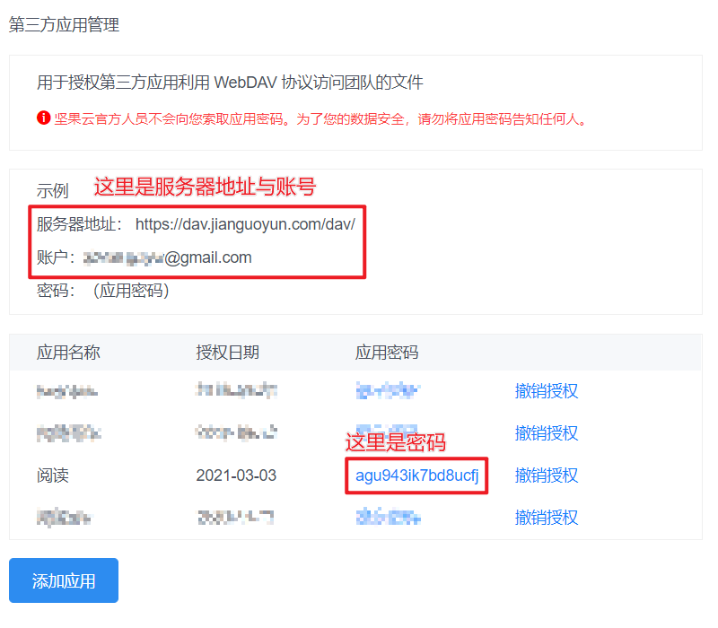718x628 pixels.
Task: Click the 应用名称 column header
Action: [68, 353]
